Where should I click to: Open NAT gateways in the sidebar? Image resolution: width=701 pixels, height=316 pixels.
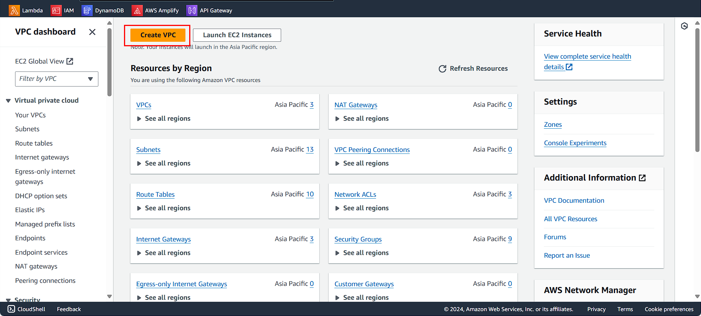click(x=36, y=266)
